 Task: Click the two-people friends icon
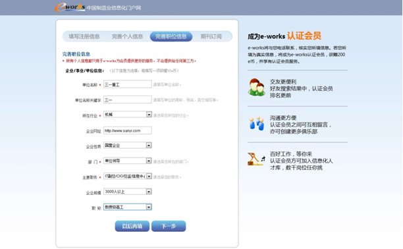coord(257,87)
